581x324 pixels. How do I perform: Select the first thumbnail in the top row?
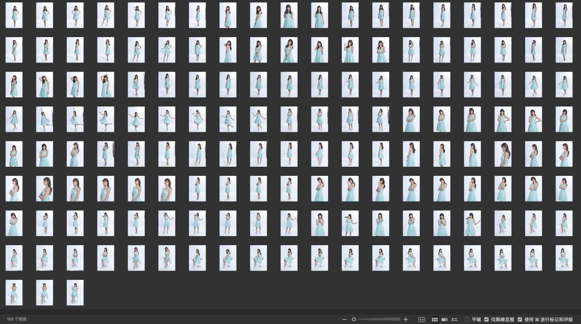[x=14, y=15]
